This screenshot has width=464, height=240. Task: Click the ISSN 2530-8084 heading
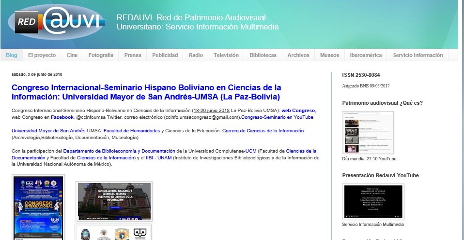361,75
